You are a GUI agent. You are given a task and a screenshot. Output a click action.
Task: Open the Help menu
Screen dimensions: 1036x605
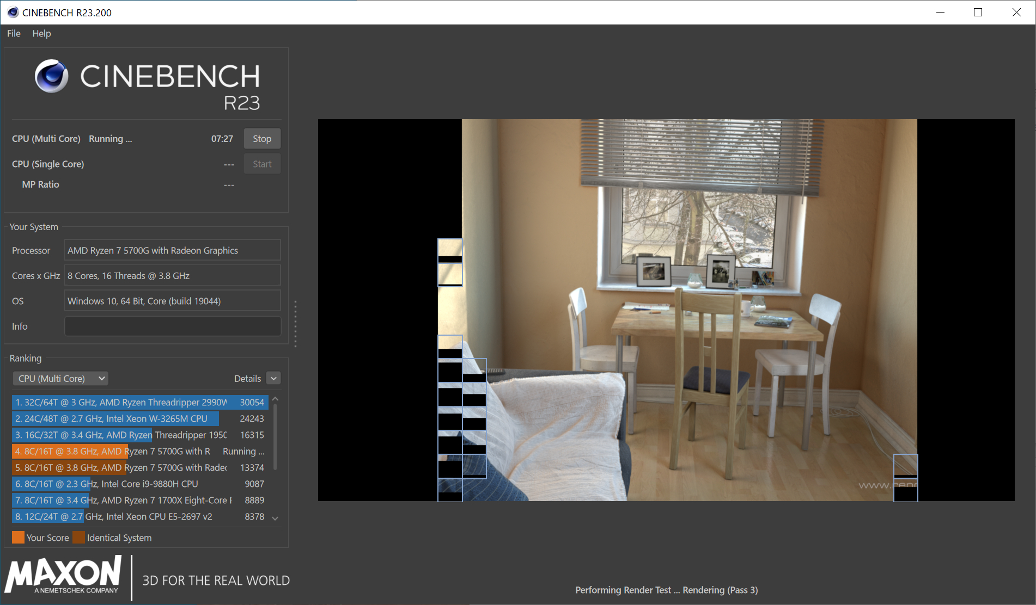pyautogui.click(x=41, y=33)
